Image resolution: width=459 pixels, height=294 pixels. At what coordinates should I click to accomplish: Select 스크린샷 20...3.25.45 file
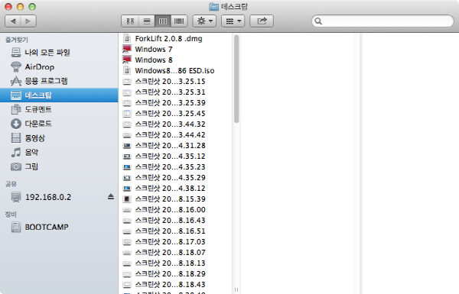pos(176,113)
